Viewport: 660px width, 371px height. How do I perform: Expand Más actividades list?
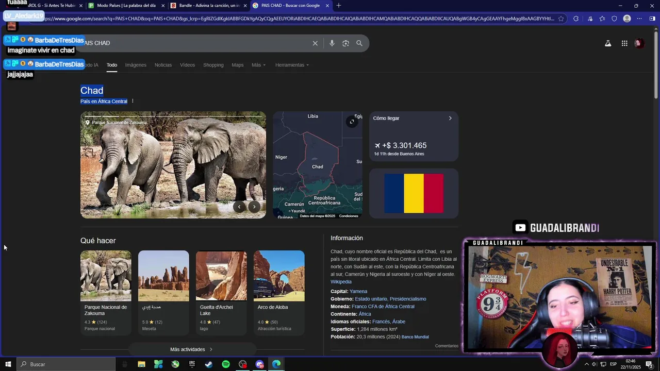192,349
